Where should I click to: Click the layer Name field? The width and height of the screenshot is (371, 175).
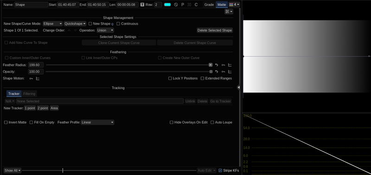pyautogui.click(x=31, y=5)
